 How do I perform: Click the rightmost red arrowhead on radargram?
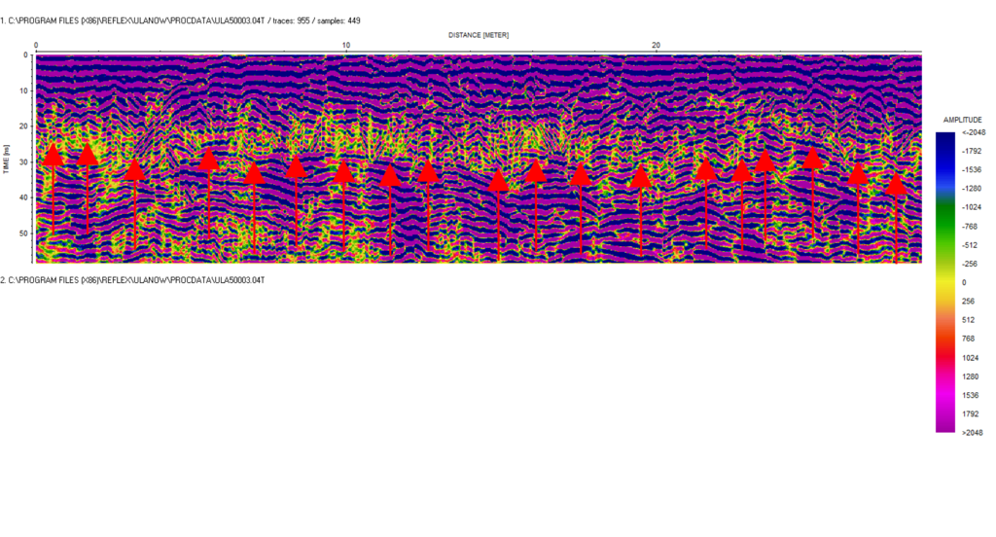coord(896,184)
